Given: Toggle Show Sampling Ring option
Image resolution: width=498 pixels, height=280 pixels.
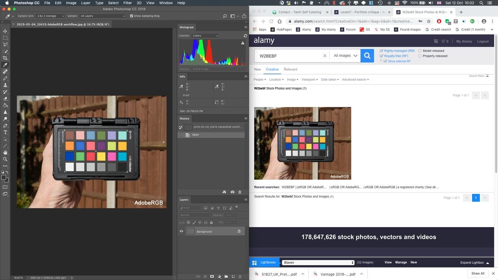Looking at the screenshot, I should click(131, 16).
